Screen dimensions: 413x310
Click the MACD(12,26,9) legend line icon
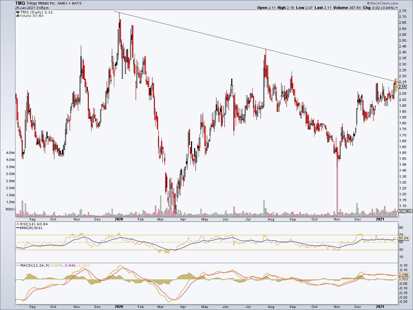[x=18, y=265]
